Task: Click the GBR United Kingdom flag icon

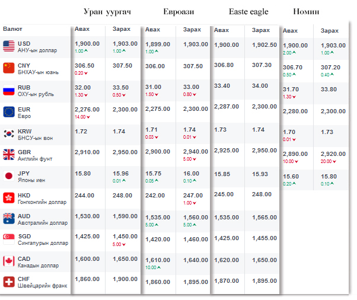Action: (x=9, y=155)
